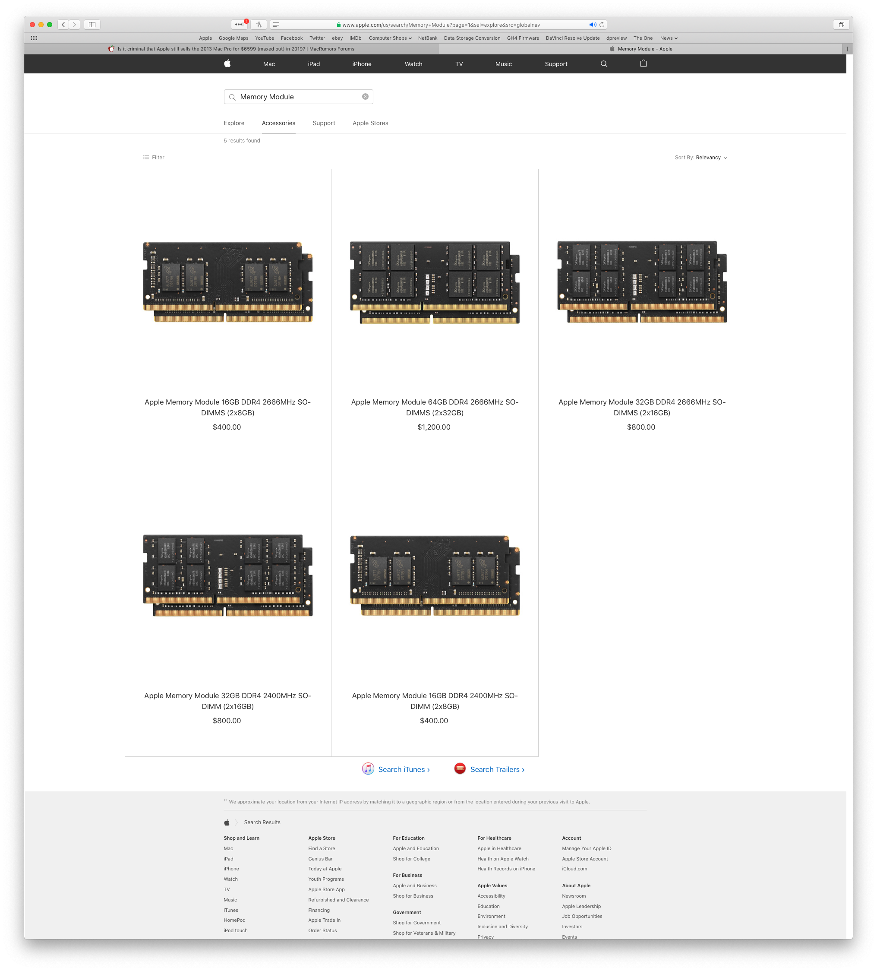This screenshot has width=877, height=971.
Task: Click the Safari extension icon beside the badge button
Action: [259, 25]
